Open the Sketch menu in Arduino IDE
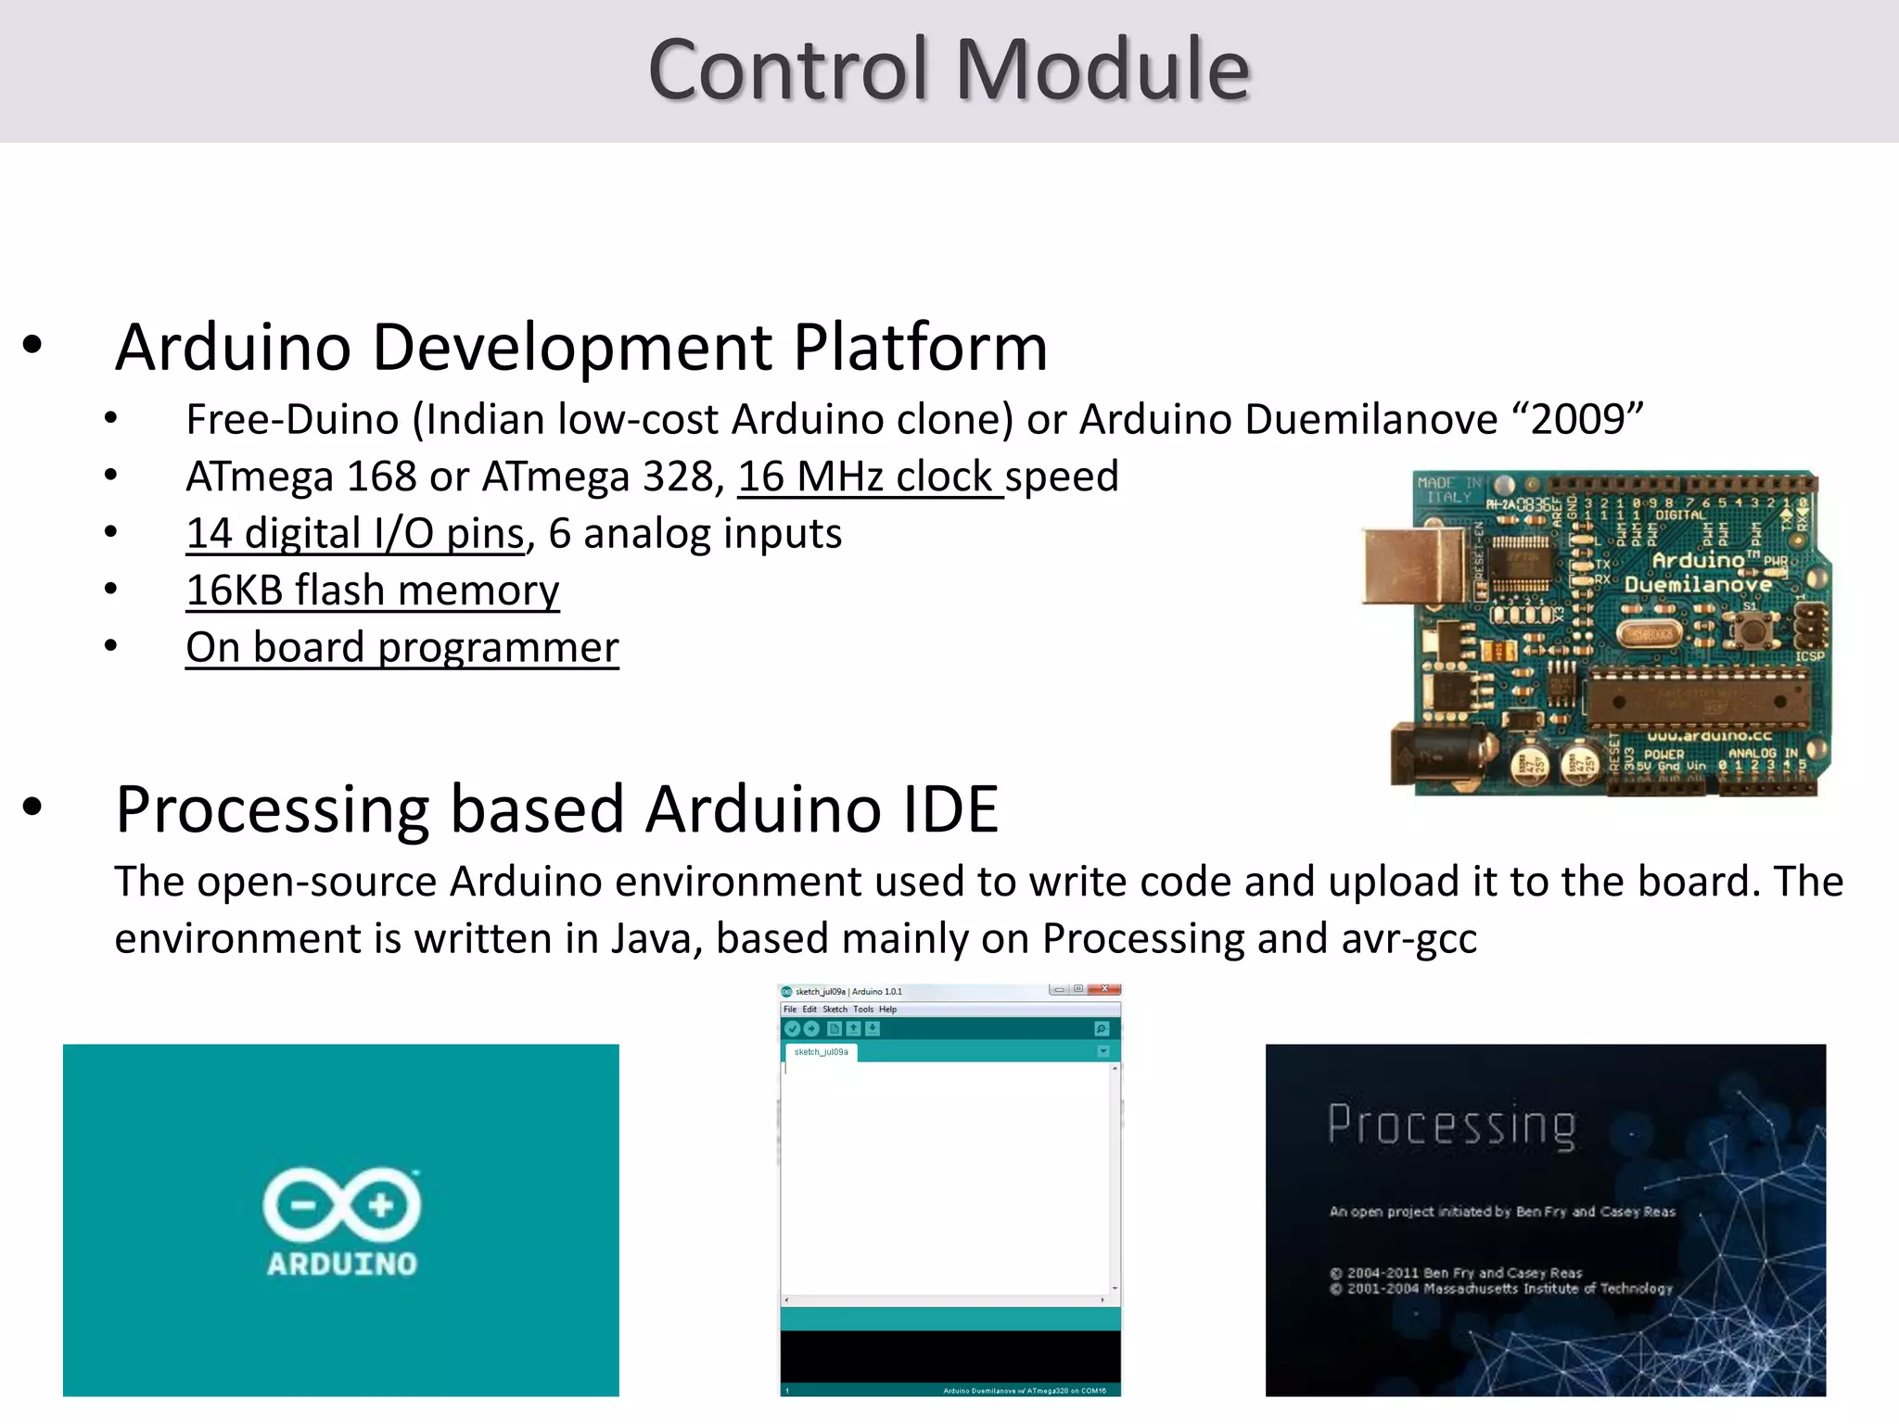This screenshot has height=1424, width=1899. point(835,1009)
